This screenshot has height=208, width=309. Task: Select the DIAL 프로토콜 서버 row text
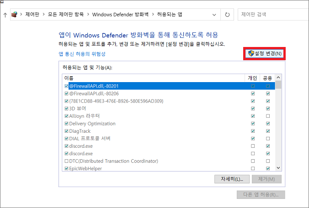(x=90, y=139)
